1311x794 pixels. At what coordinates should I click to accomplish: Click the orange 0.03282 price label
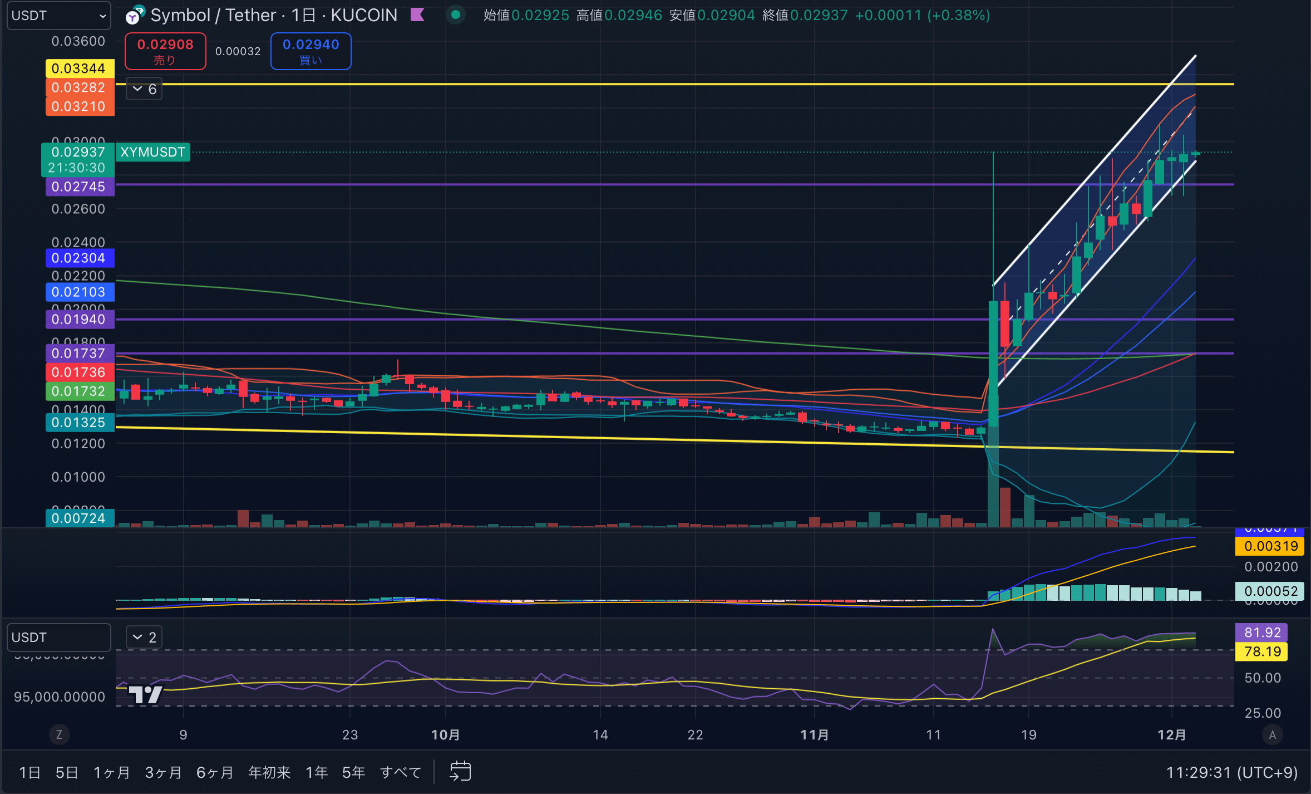pos(80,87)
